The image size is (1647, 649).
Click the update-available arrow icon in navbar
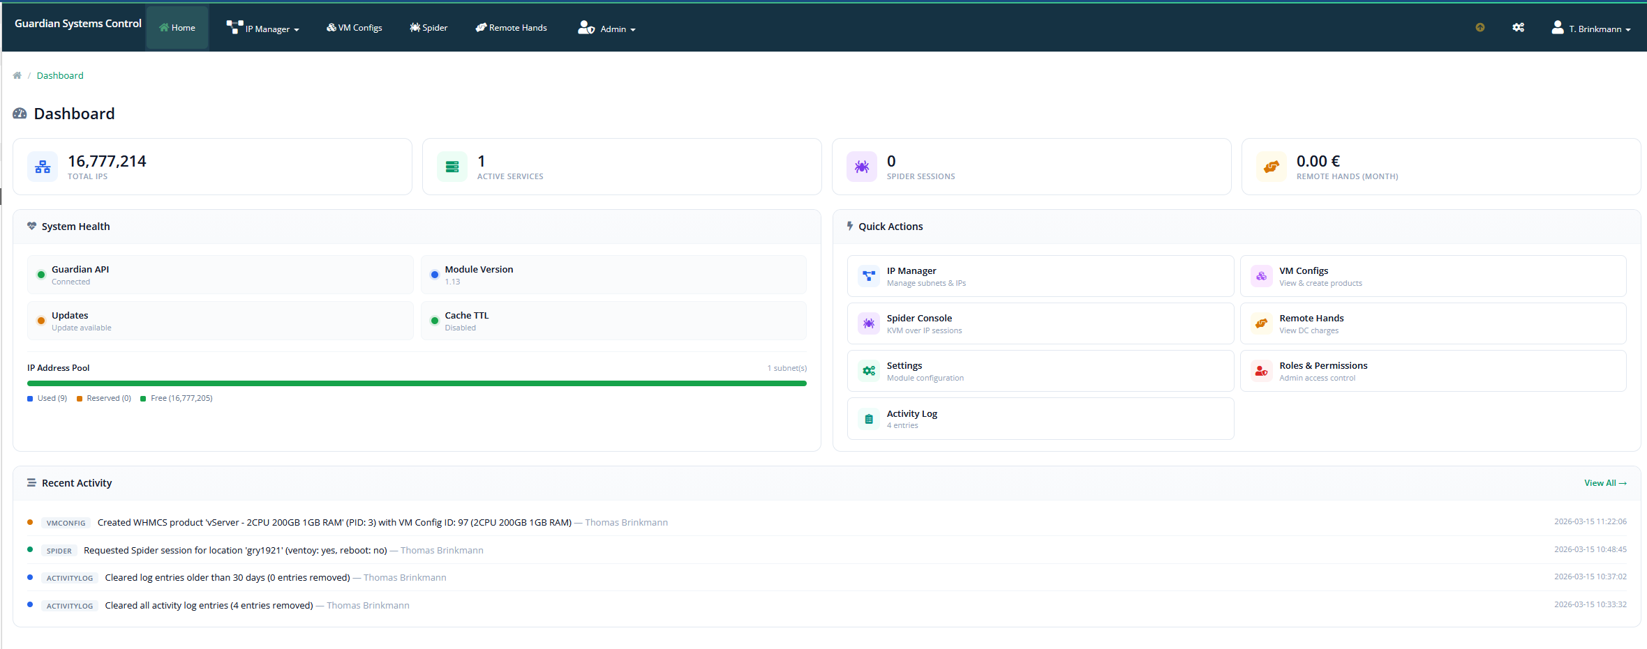[1480, 27]
